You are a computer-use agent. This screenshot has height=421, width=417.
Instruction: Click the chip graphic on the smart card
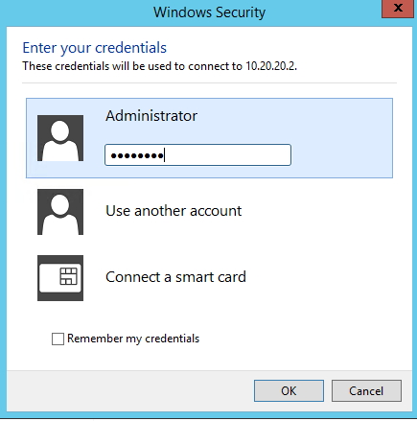point(69,276)
